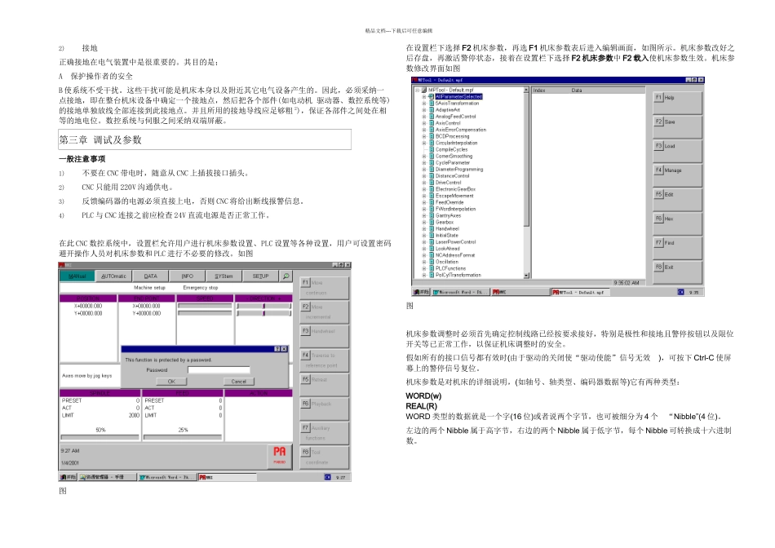This screenshot has width=775, height=548.
Task: Click the F7 Find button in MPTool
Action: click(x=677, y=248)
